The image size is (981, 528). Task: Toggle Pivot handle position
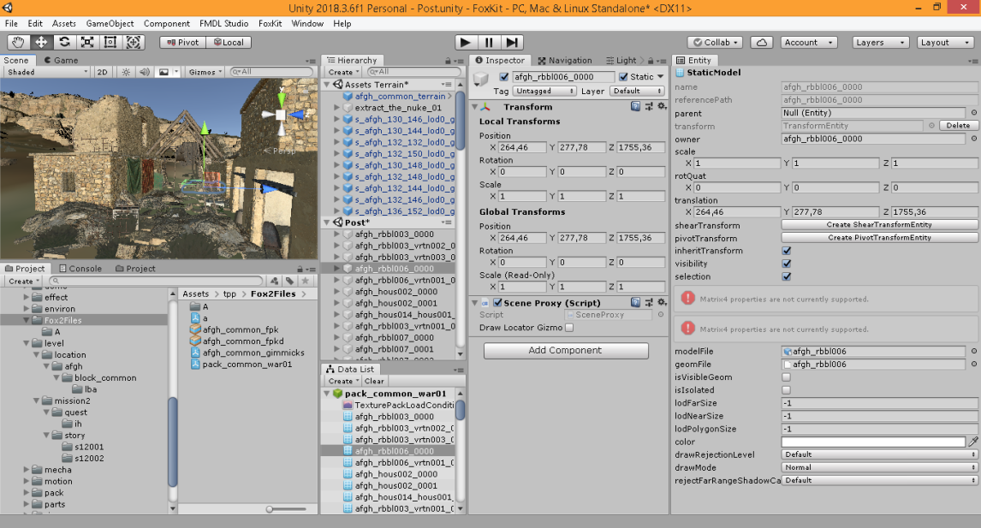pos(182,42)
